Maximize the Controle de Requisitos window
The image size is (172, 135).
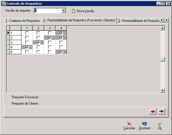163,4
